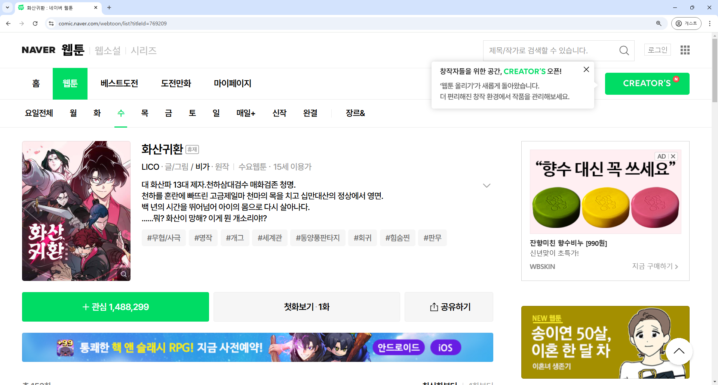This screenshot has height=385, width=718.
Task: Click the 화산귀환 cover thumbnail
Action: click(x=76, y=211)
